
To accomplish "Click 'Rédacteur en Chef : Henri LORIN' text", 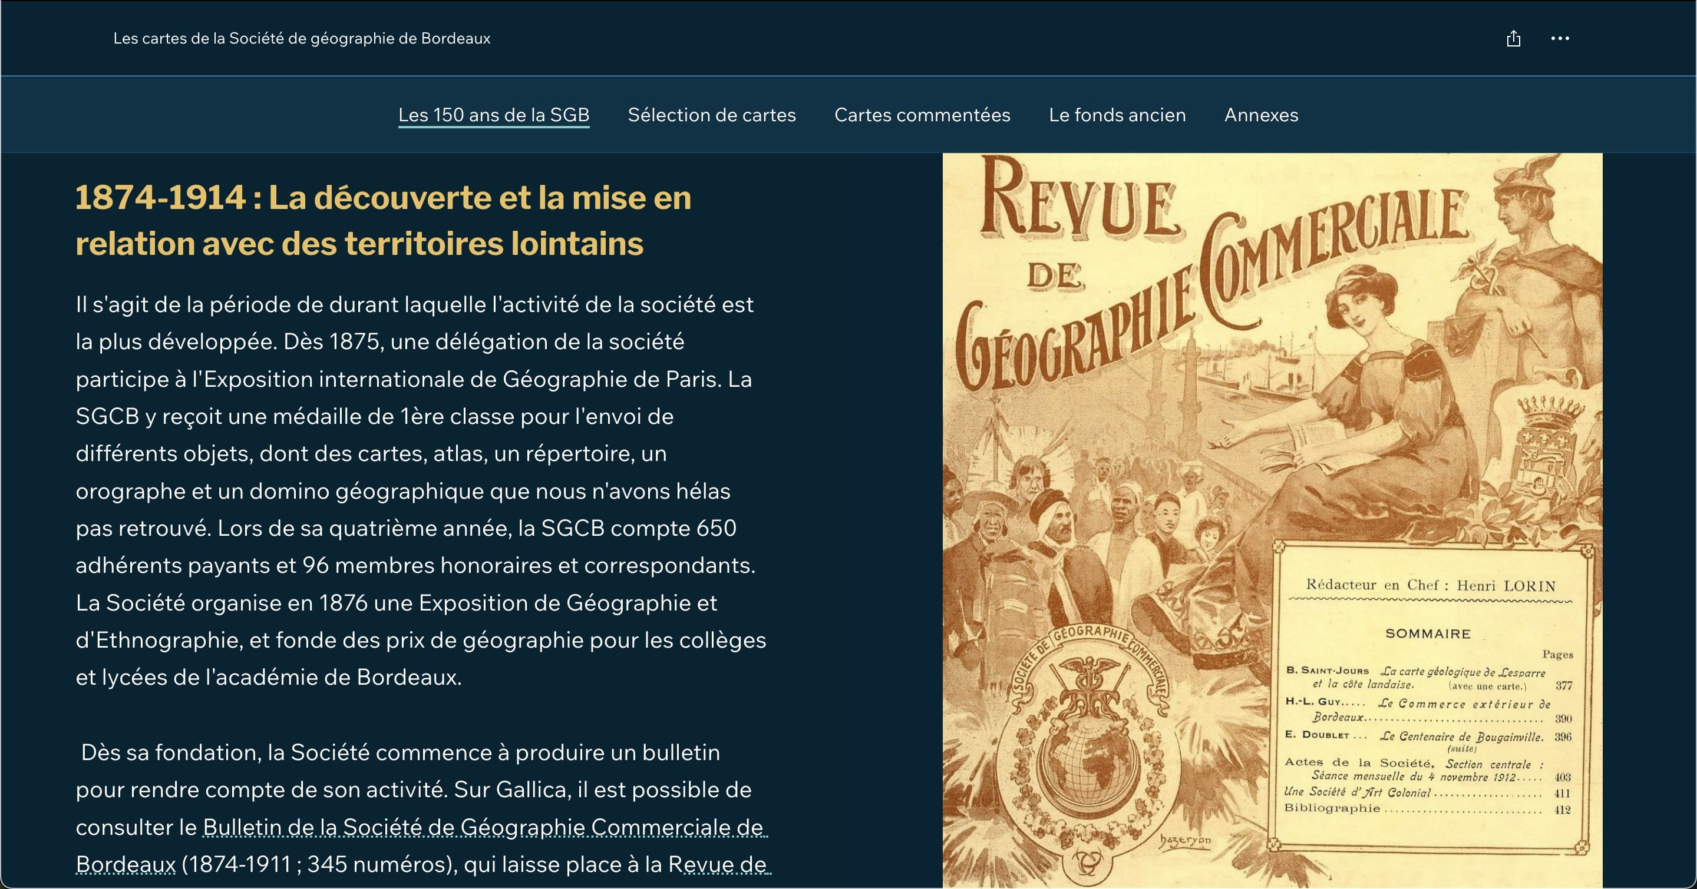I will coord(1430,585).
